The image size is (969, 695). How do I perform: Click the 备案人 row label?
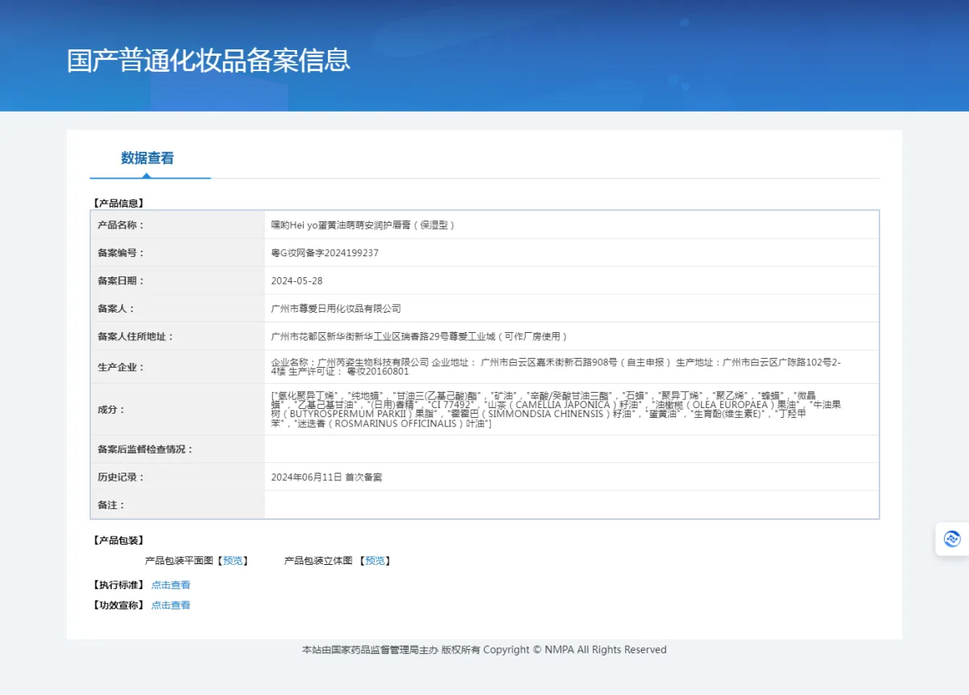116,309
